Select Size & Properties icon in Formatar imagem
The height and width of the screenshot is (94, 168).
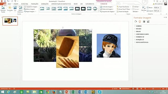144,21
